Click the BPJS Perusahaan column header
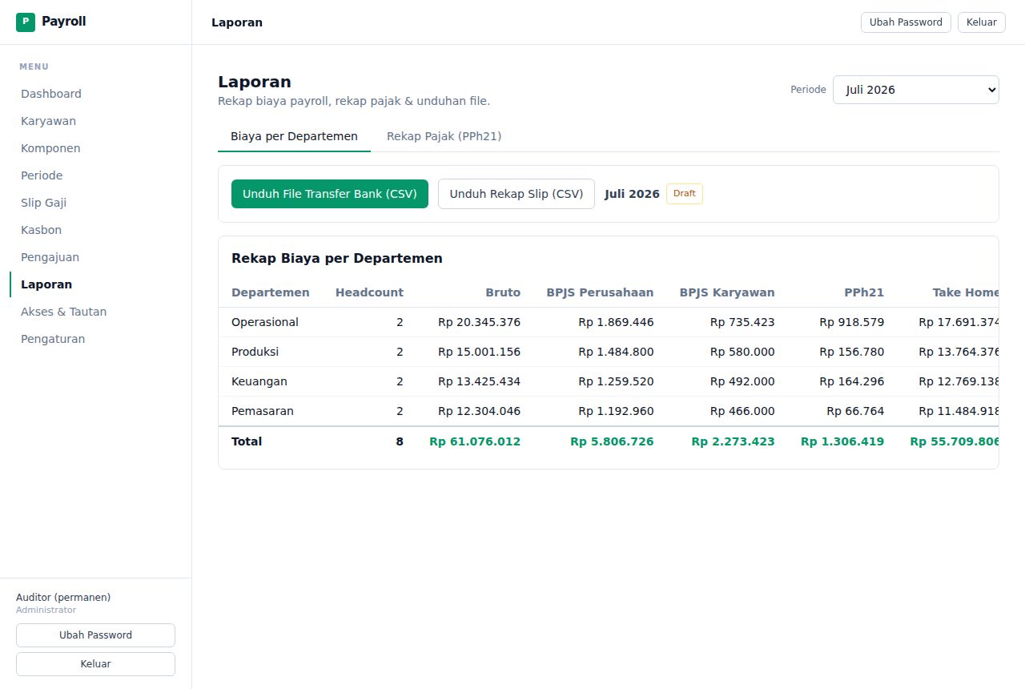 (x=600, y=292)
